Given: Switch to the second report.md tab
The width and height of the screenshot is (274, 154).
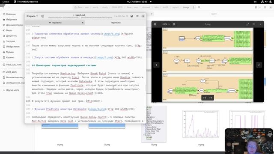Looking at the screenshot, I should click(x=116, y=23).
